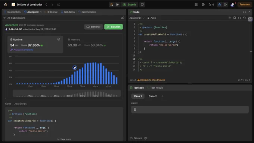Select Case 2

(153, 96)
